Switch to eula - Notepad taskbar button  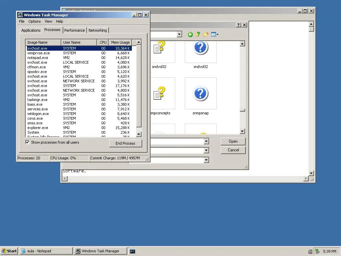point(46,251)
